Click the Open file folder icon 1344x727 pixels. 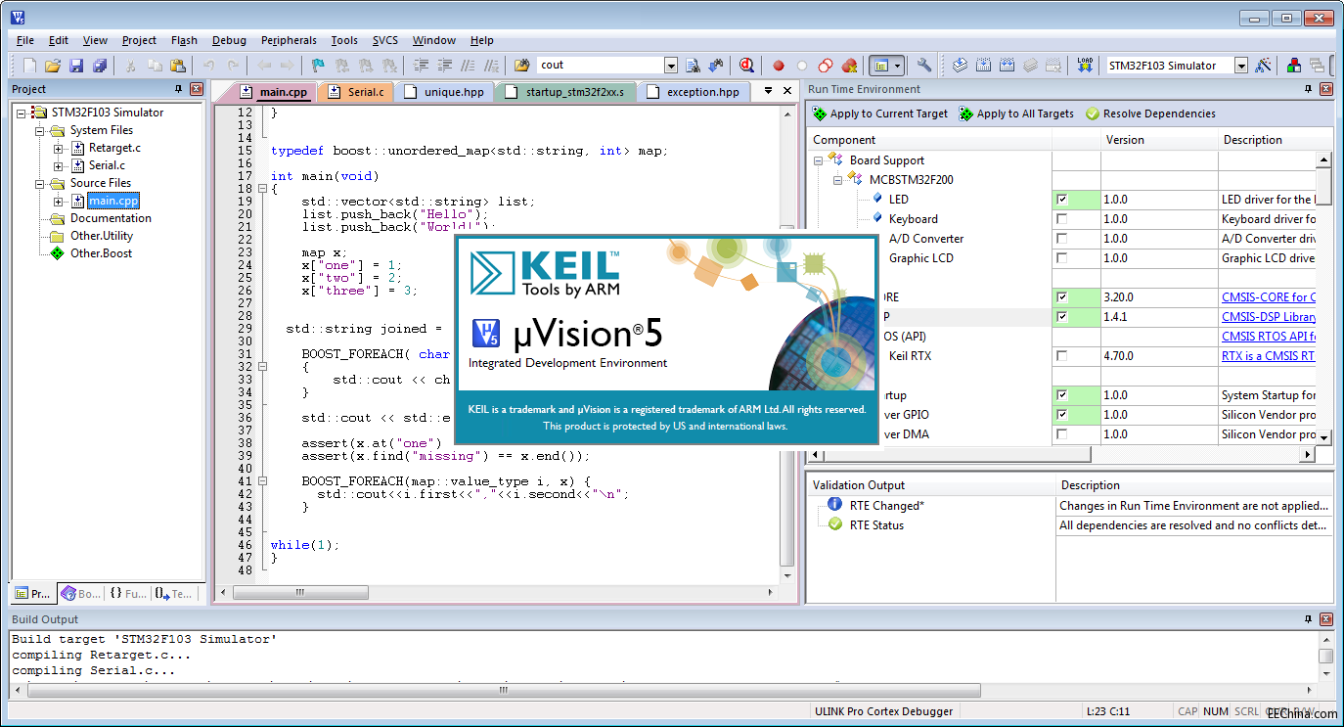click(x=53, y=66)
